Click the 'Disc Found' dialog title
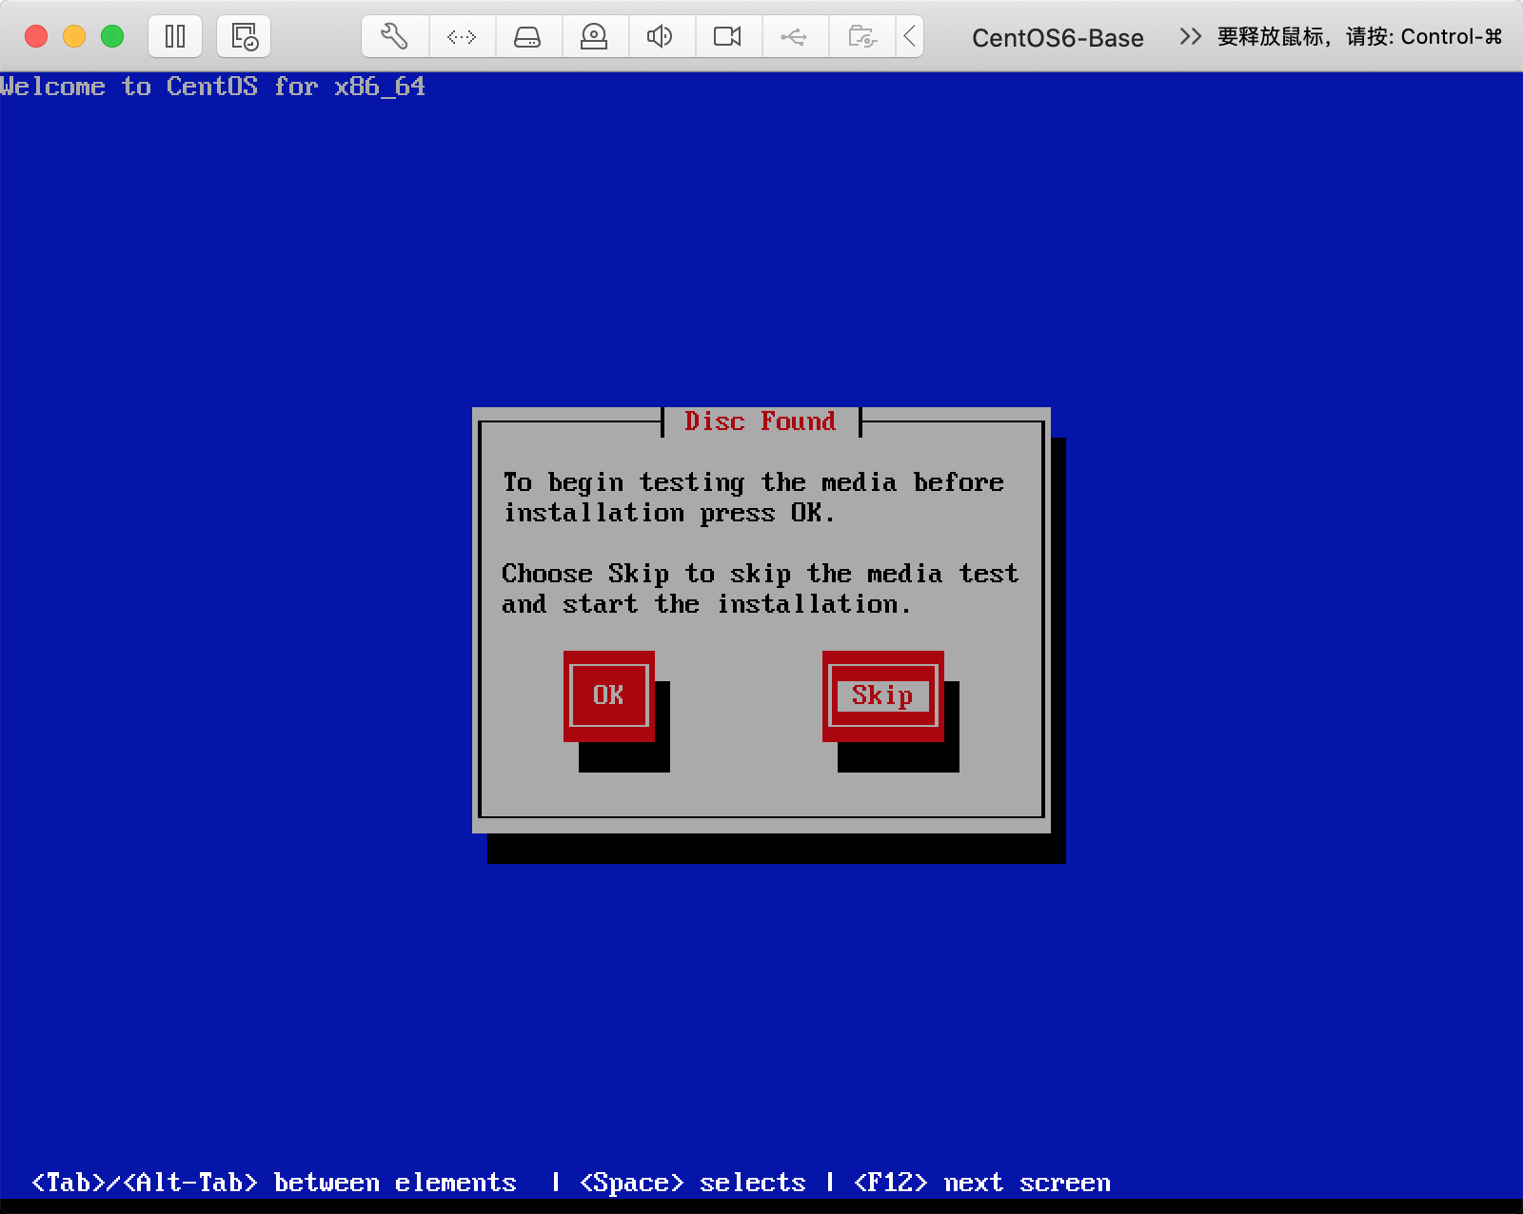The width and height of the screenshot is (1523, 1214). (760, 421)
